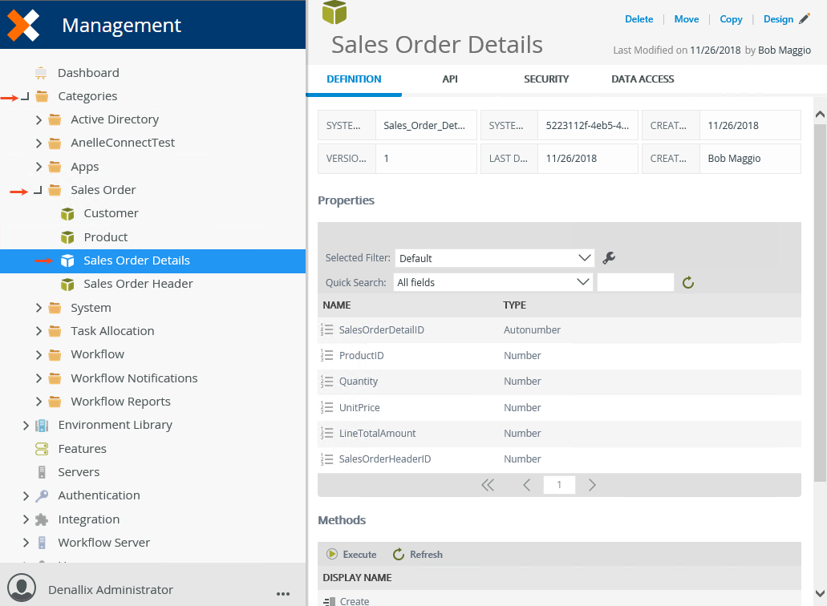Click the Delete link
827x606 pixels.
638,19
